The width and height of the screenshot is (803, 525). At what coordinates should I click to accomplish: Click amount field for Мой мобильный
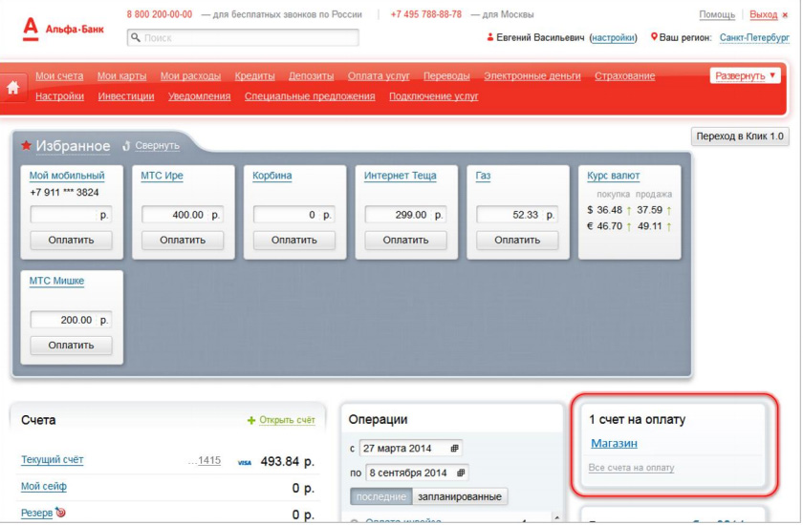tap(71, 215)
